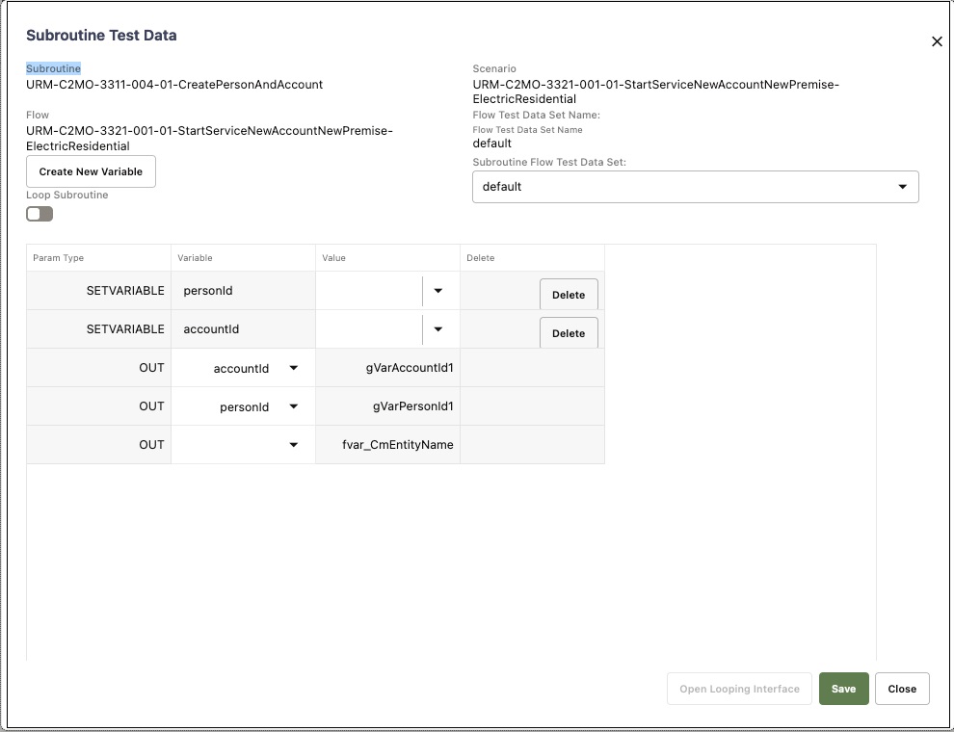Viewport: 954px width, 732px height.
Task: Expand the accountId value dropdown arrow
Action: pos(438,328)
